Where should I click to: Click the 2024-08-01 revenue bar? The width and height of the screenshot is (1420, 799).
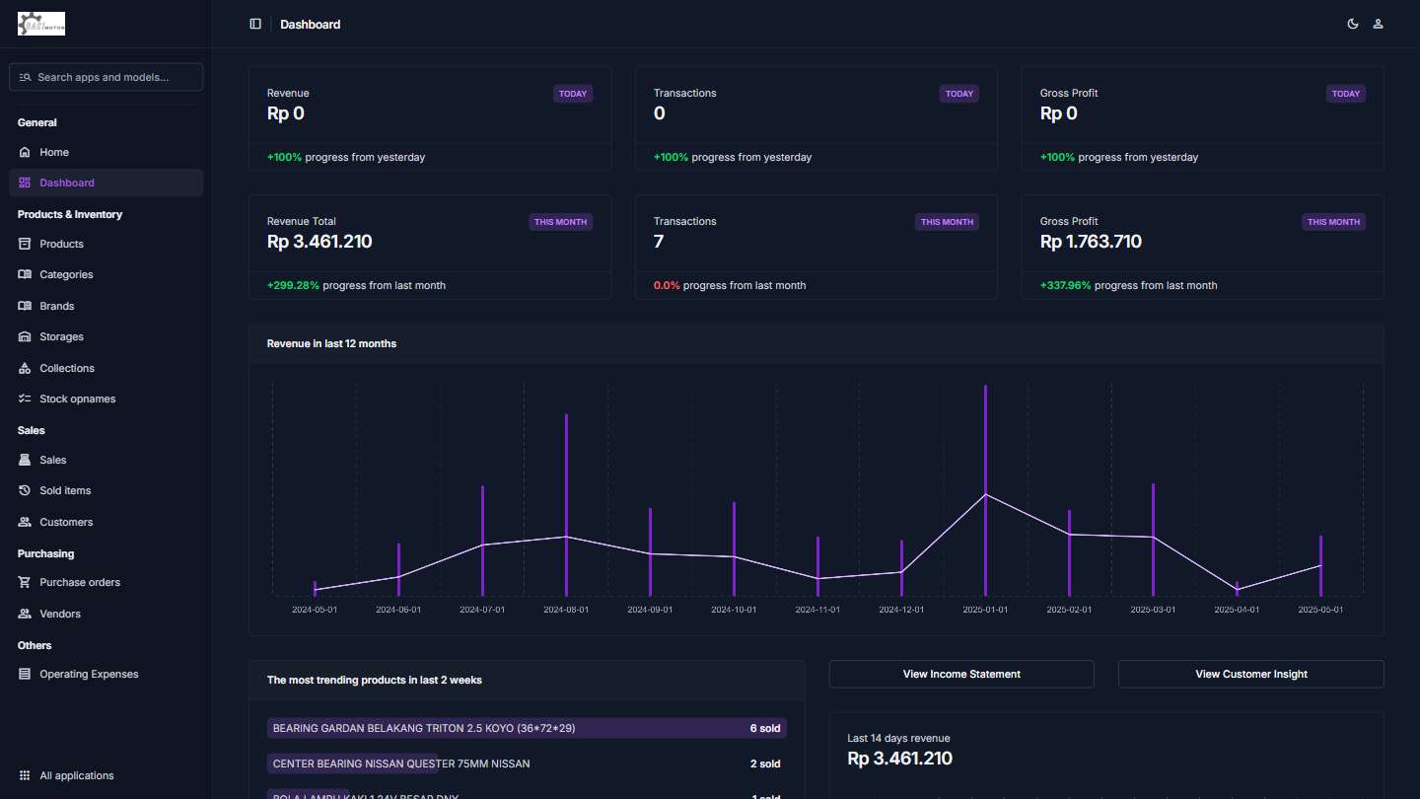tap(566, 504)
